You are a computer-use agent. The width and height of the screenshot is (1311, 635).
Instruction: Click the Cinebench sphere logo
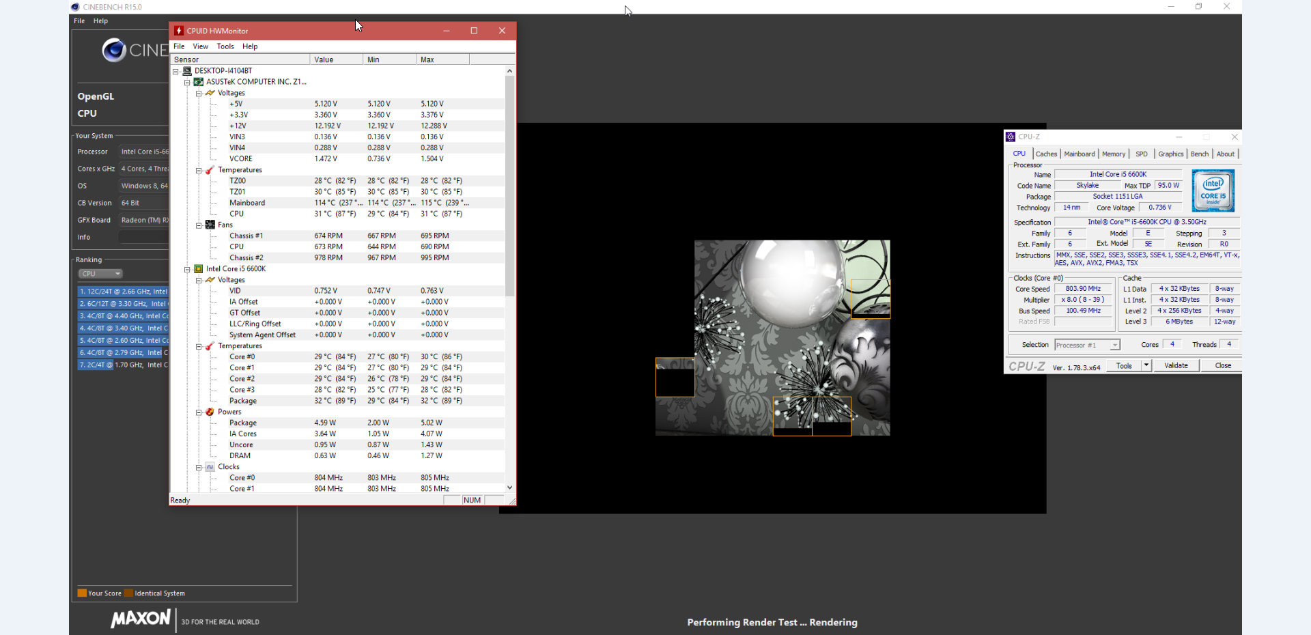coord(114,50)
